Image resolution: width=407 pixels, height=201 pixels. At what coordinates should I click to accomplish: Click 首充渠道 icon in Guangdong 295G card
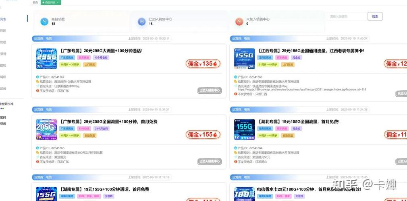(x=37, y=86)
